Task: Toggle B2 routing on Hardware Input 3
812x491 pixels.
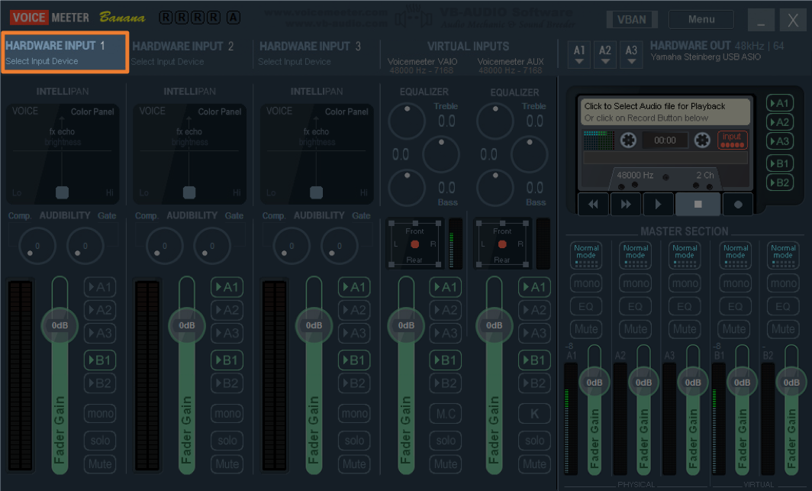Action: click(x=354, y=383)
